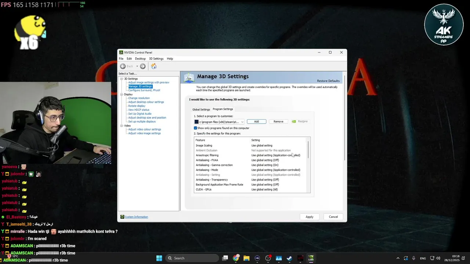Select View HDCP status task

139,110
